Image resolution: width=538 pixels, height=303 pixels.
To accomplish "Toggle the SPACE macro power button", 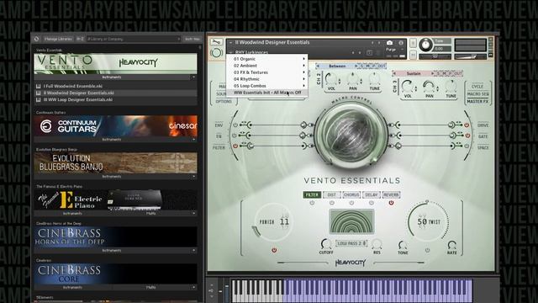I will click(467, 146).
